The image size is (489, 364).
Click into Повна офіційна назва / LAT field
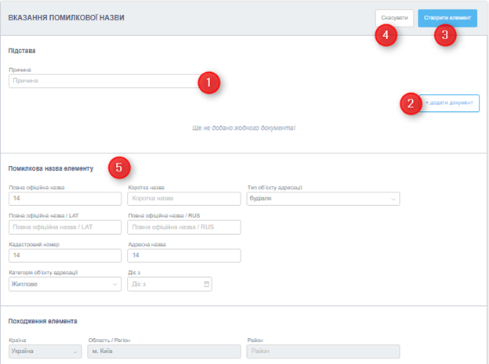(x=64, y=227)
